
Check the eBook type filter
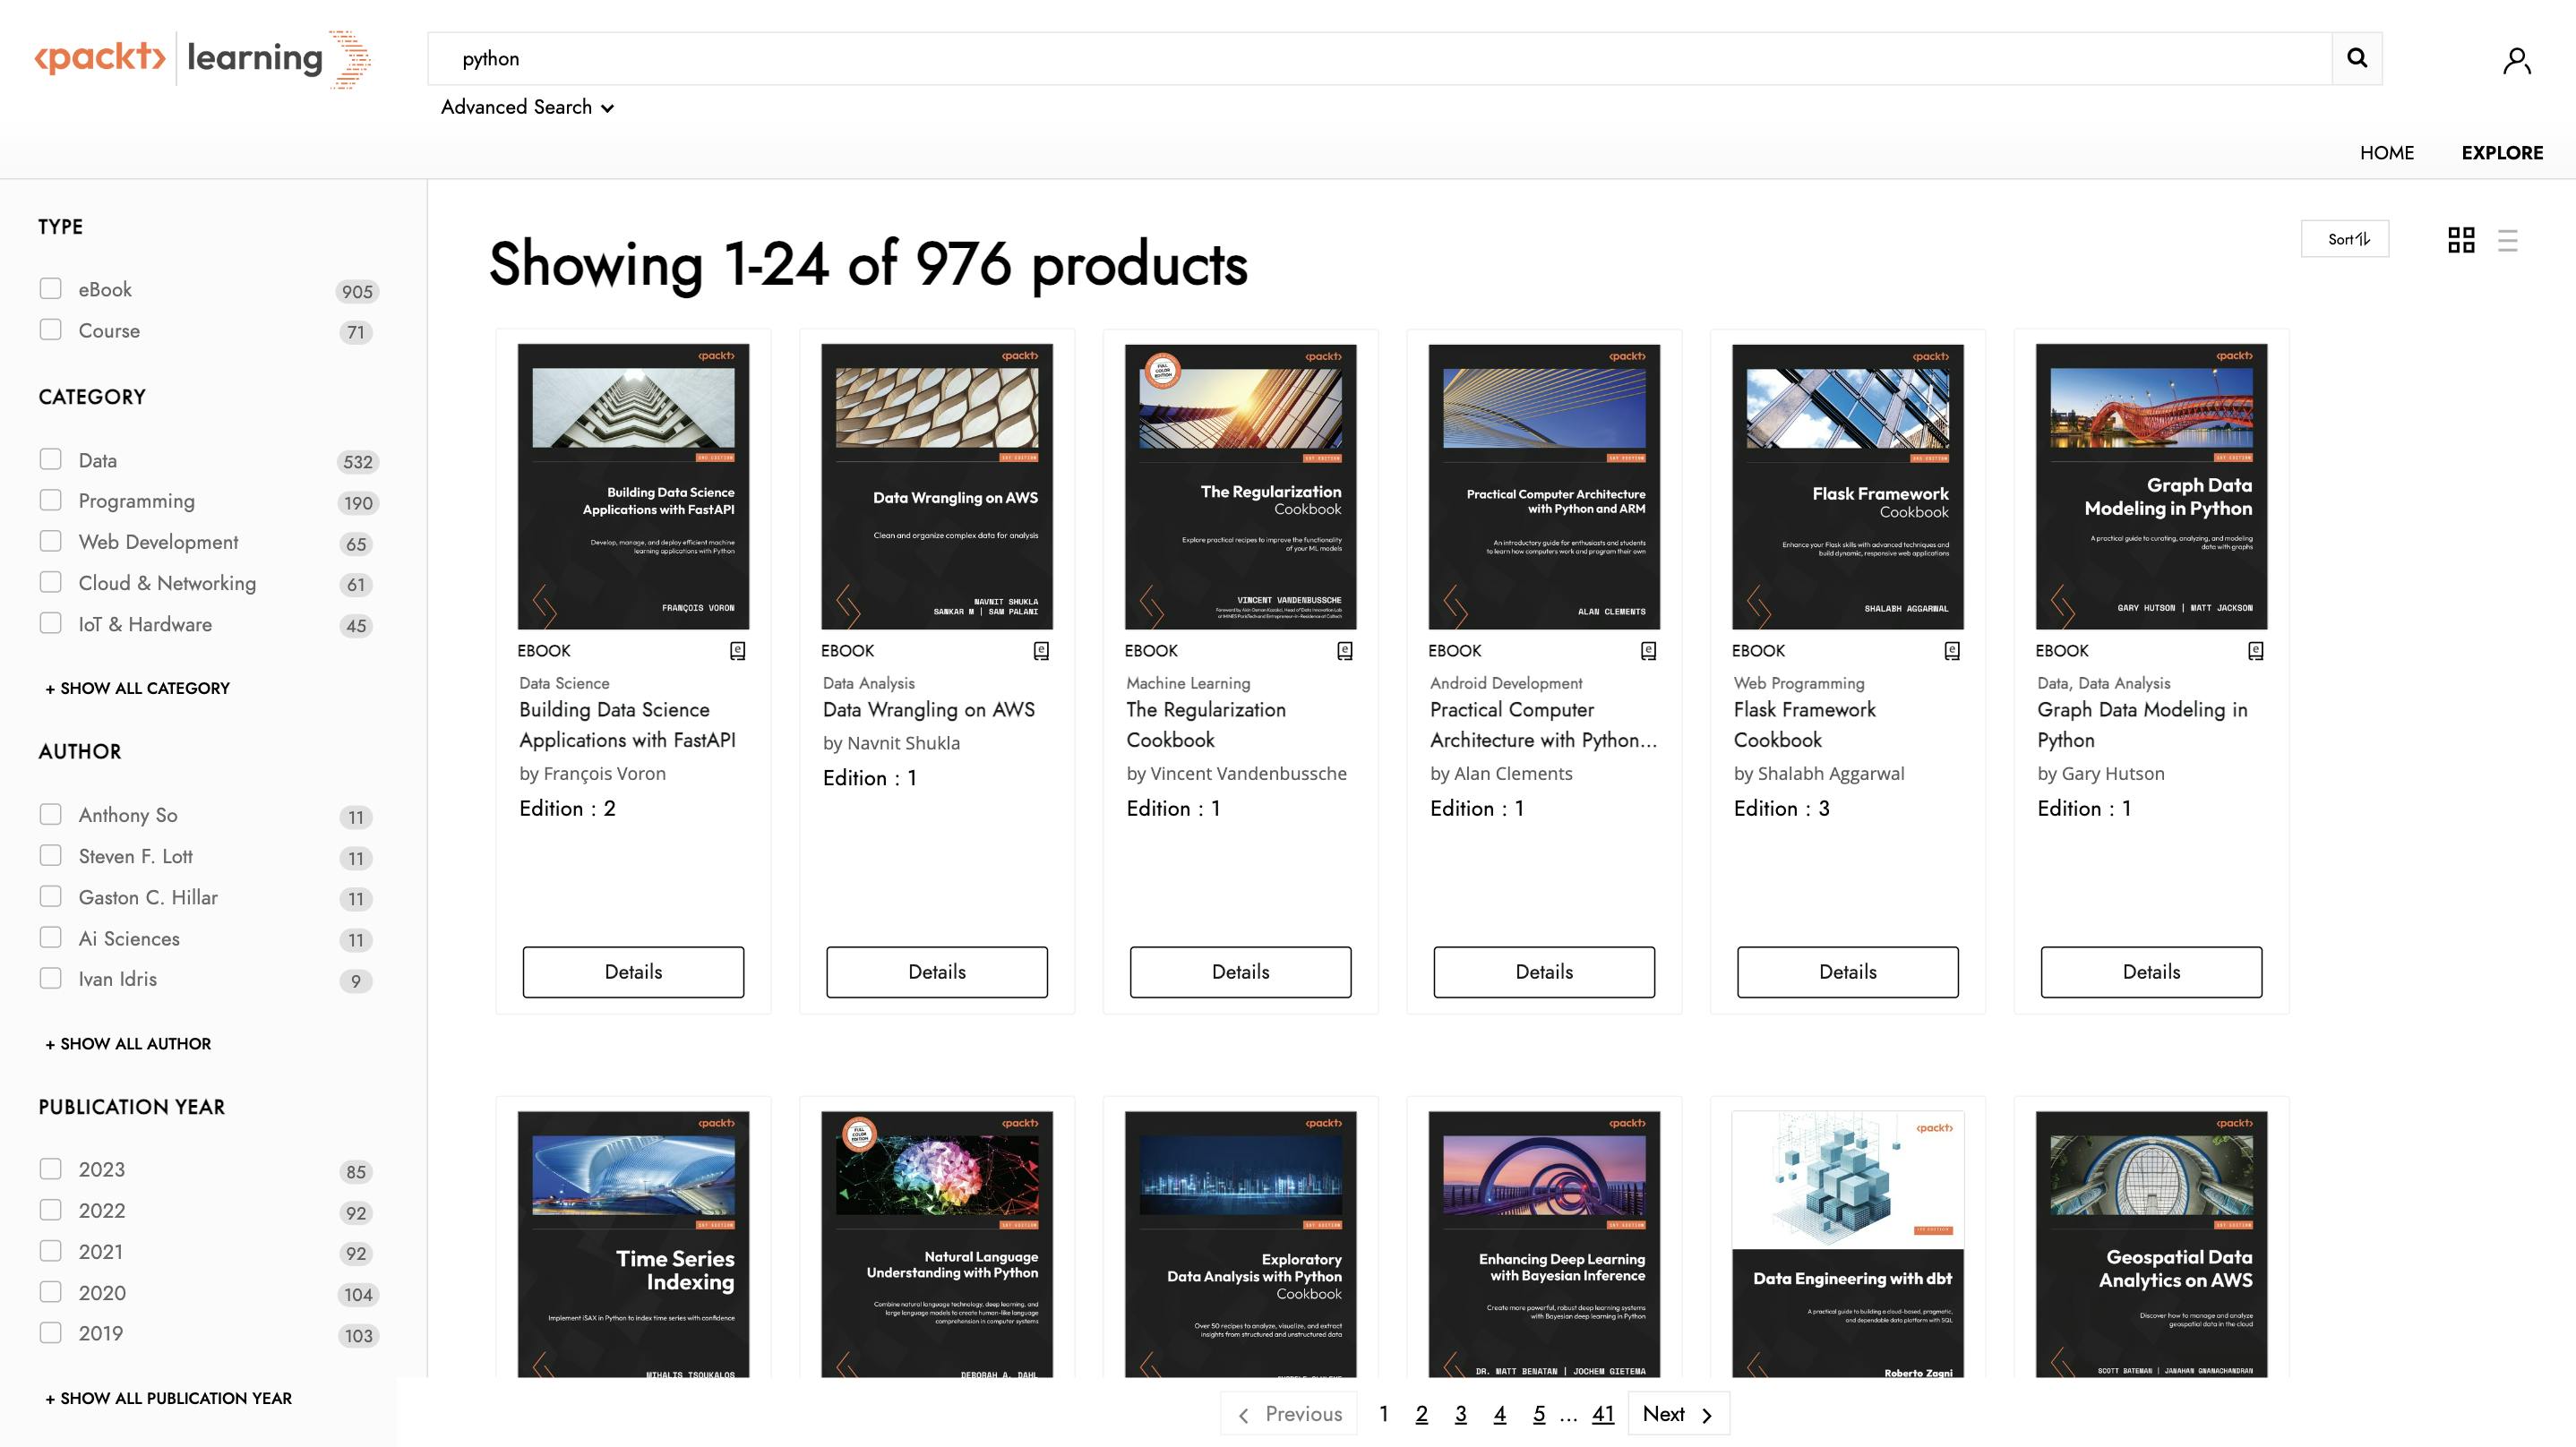(x=50, y=289)
